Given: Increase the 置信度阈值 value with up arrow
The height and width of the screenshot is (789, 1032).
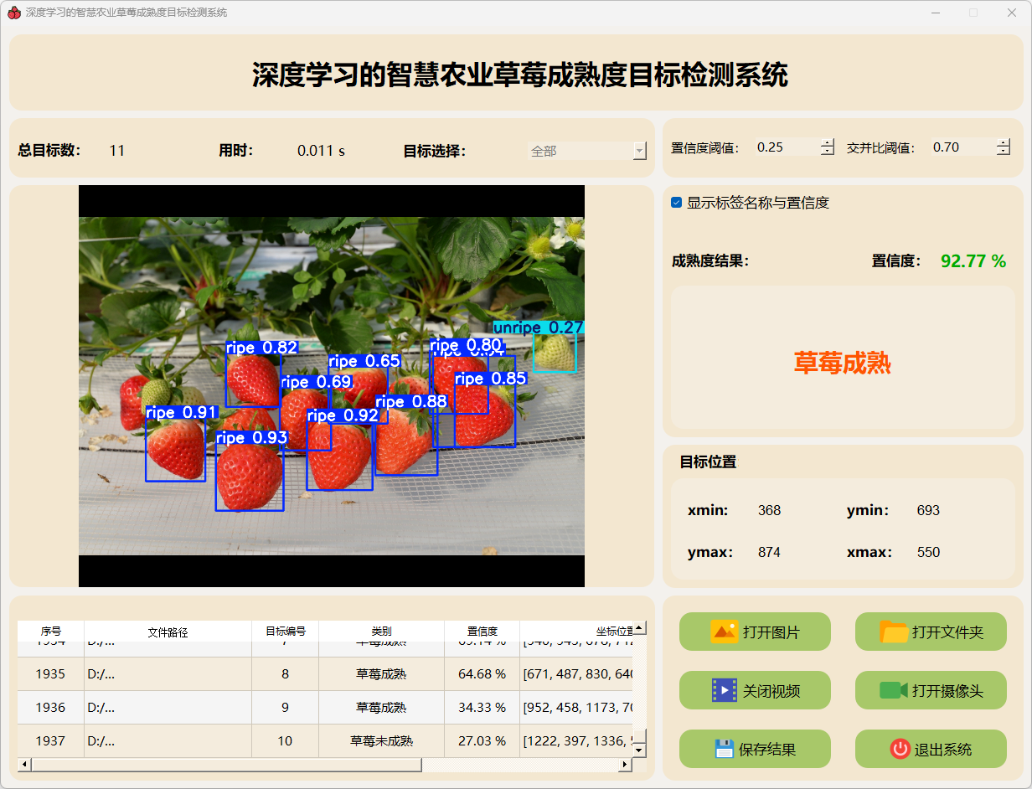Looking at the screenshot, I should click(828, 142).
